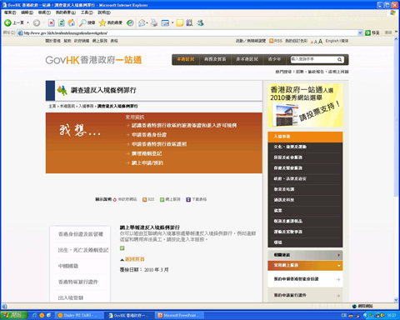This screenshot has width=400, height=320.
Task: Click the 2010 優秀網站選舉 voting banner
Action: (305, 106)
